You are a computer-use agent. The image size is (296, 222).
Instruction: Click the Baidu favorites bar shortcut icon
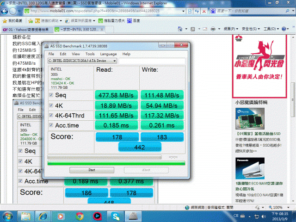[x=129, y=21]
